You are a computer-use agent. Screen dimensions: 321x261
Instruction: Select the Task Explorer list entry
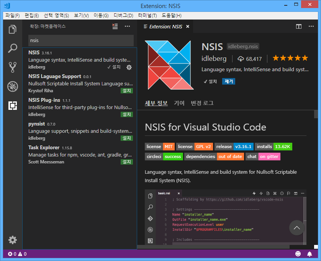coord(80,155)
